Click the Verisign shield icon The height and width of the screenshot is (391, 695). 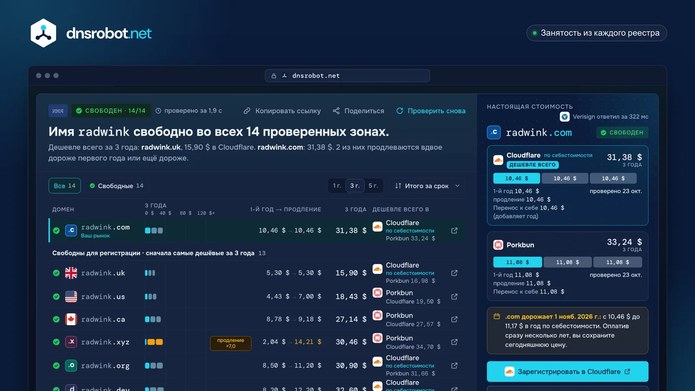565,117
